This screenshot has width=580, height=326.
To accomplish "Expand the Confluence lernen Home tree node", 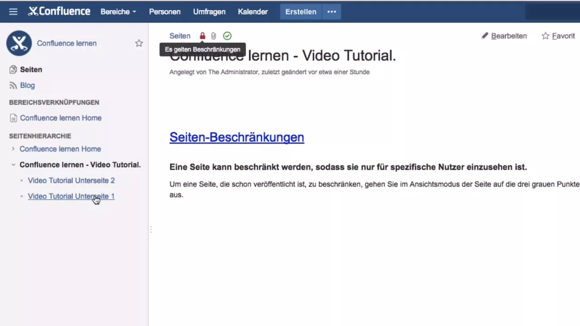I will (13, 149).
